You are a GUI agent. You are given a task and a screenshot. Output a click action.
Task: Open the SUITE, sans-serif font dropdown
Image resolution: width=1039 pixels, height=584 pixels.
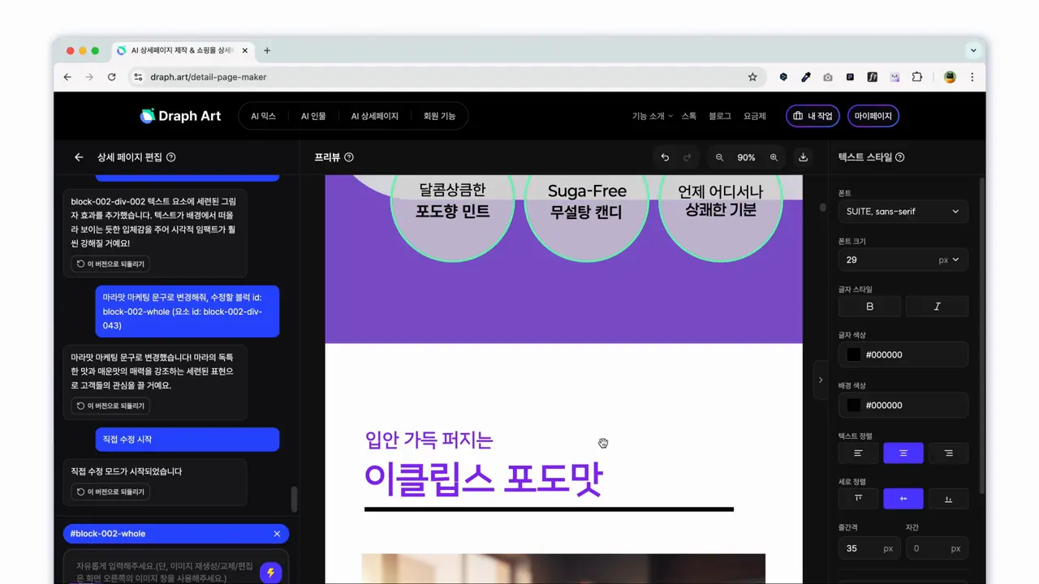tap(903, 212)
